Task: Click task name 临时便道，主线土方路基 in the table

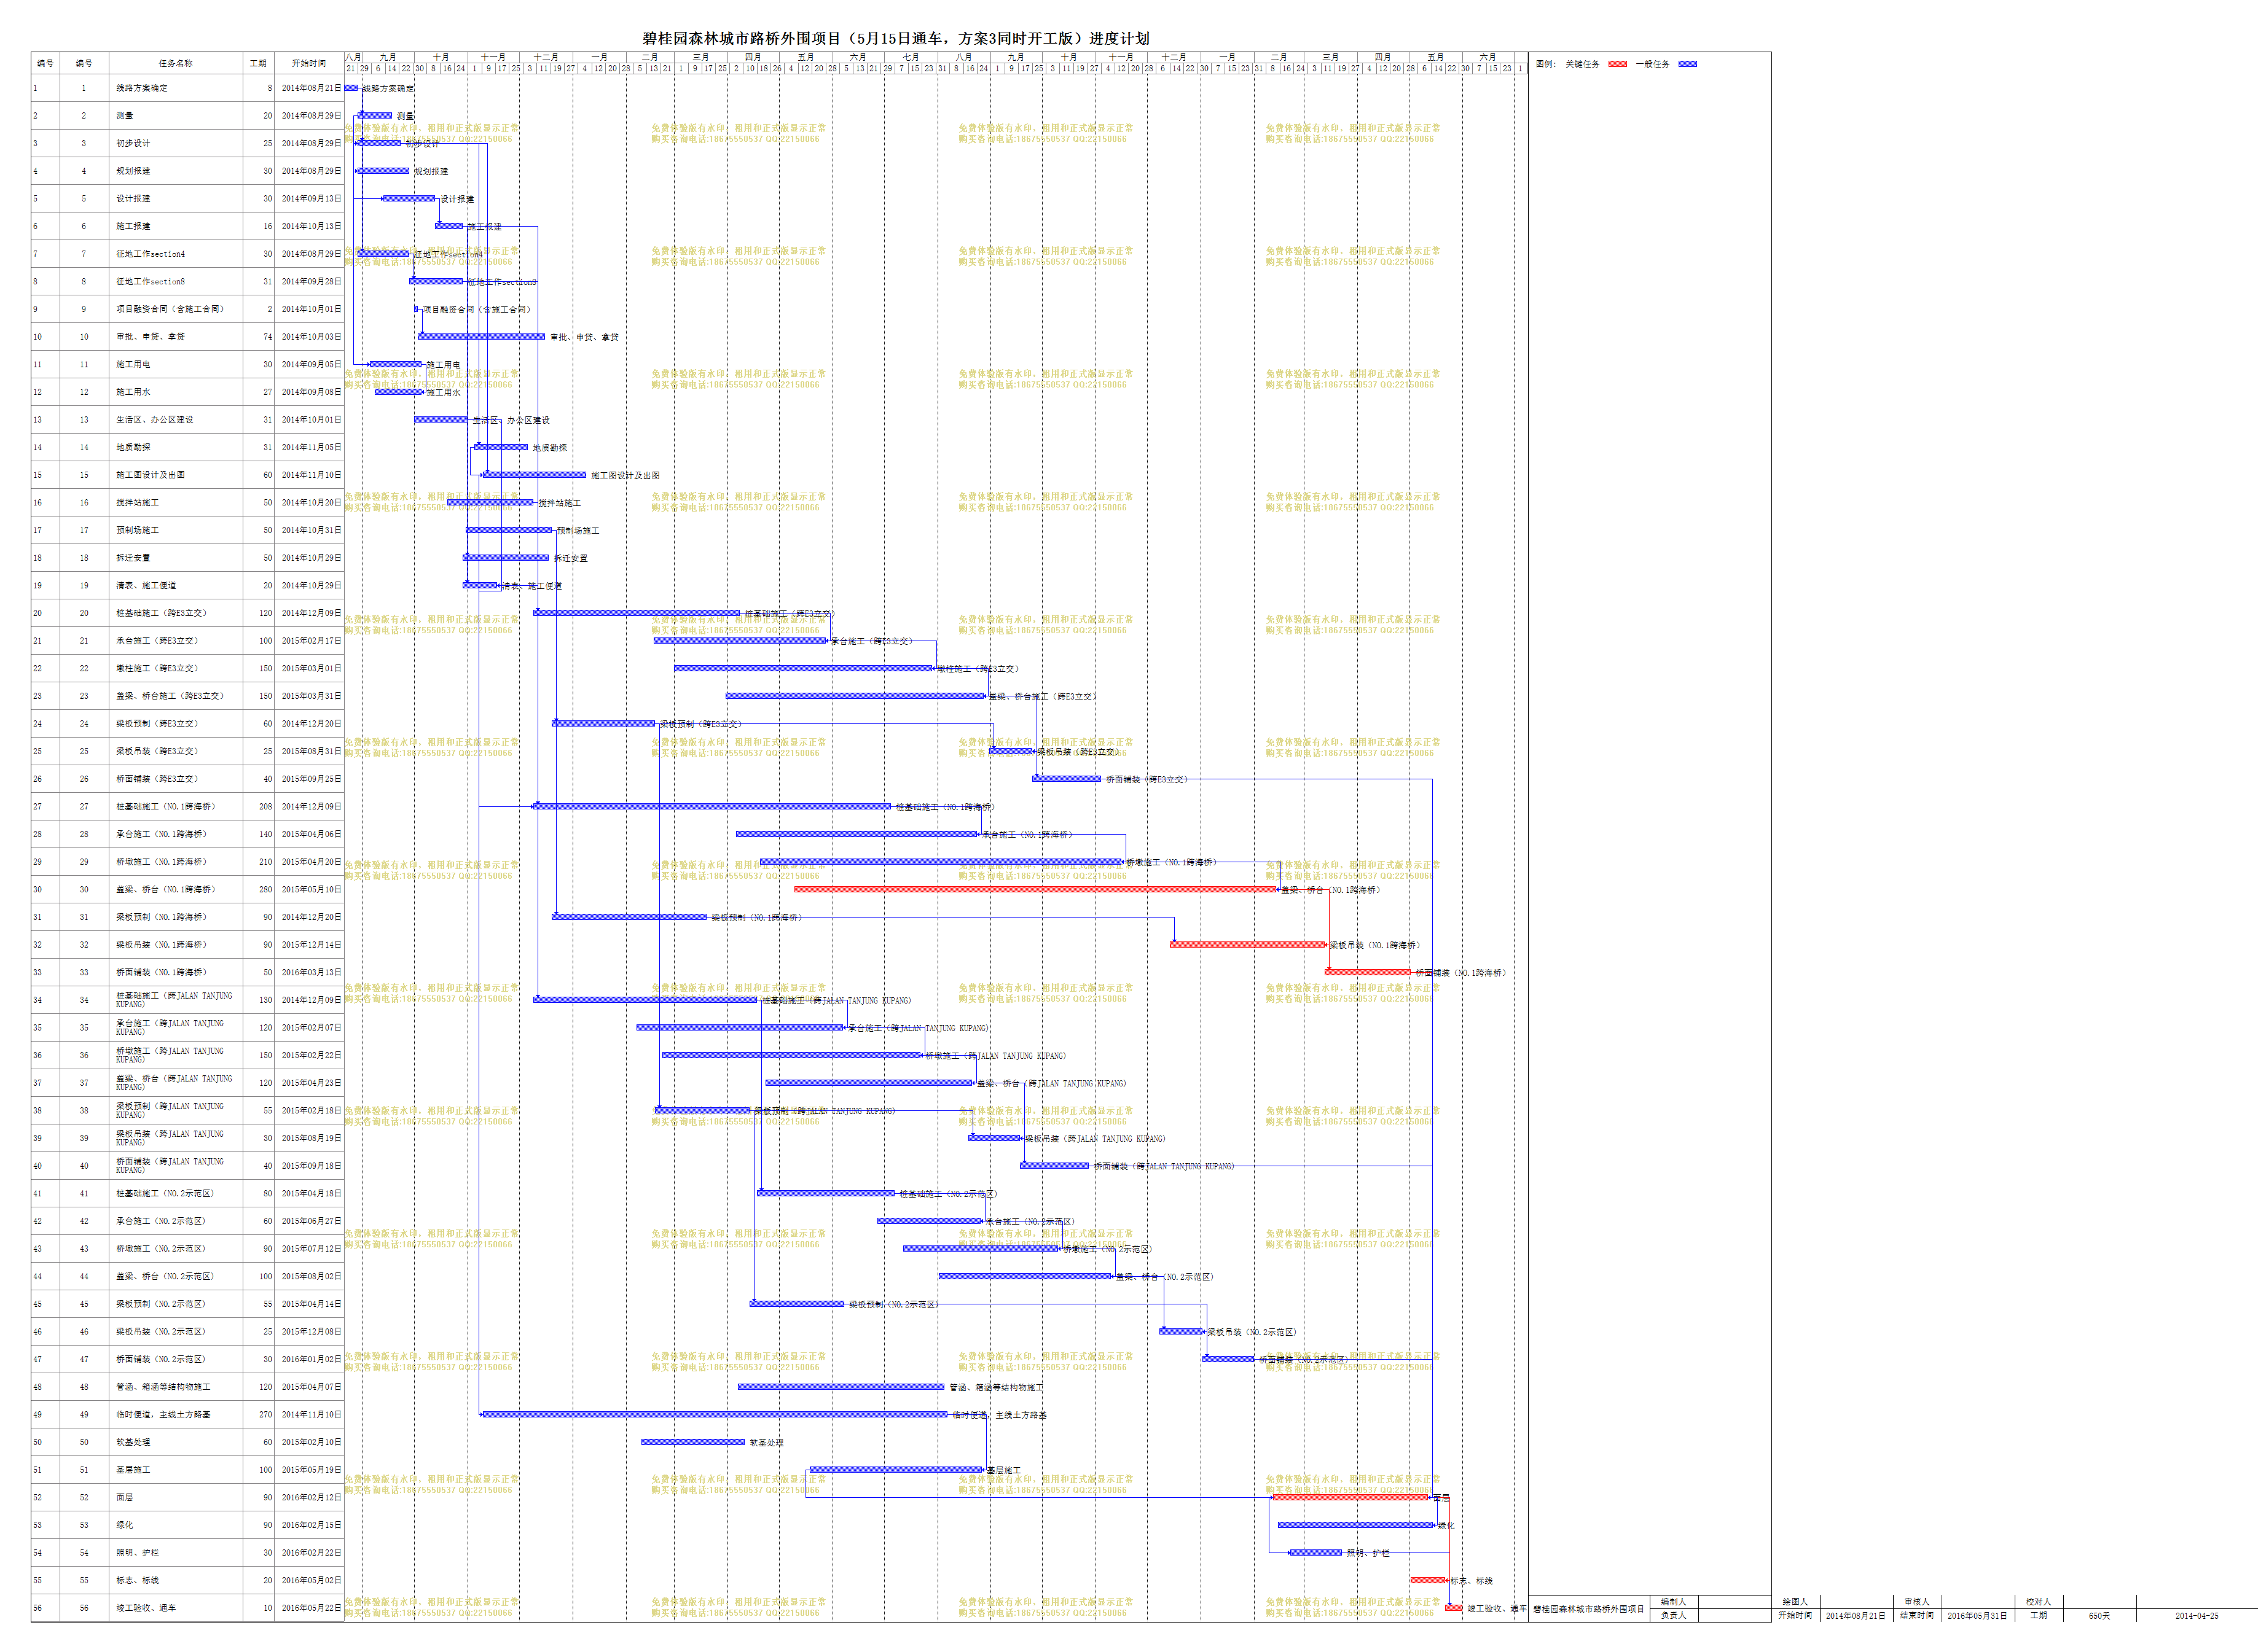Action: (163, 1415)
